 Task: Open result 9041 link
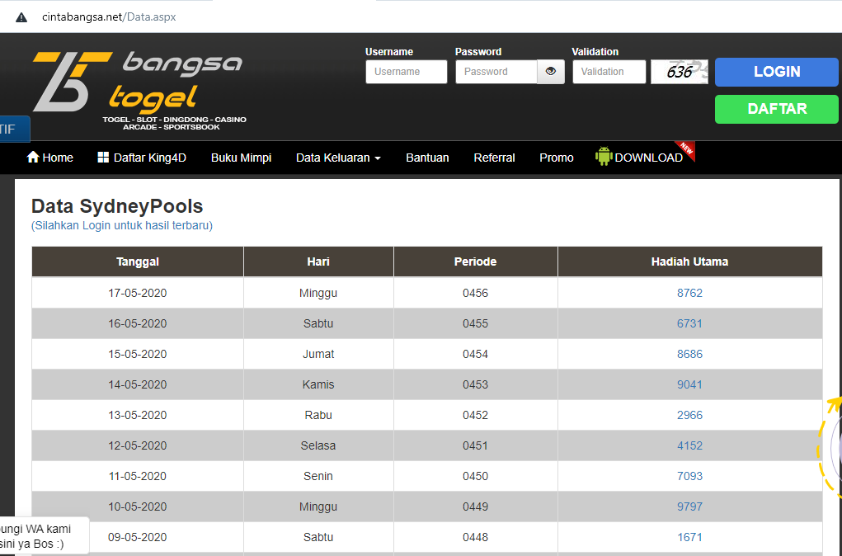689,384
